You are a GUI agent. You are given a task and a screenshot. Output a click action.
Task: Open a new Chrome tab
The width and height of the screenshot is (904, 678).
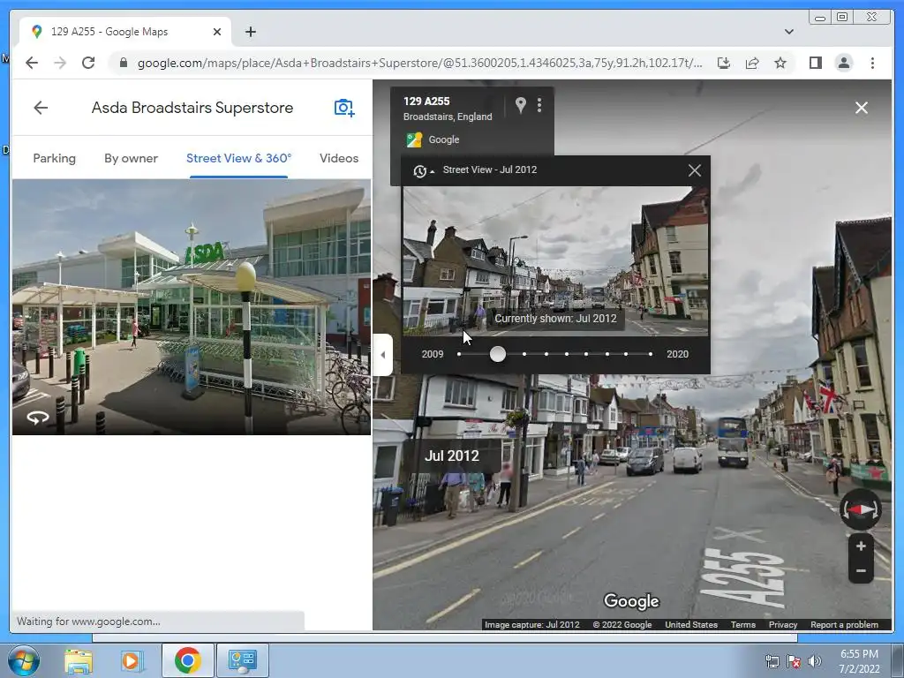[250, 32]
